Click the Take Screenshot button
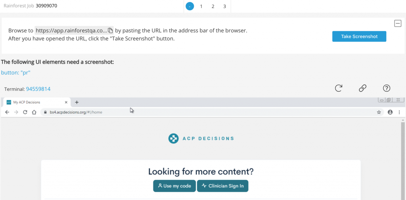406x200 pixels. 359,36
